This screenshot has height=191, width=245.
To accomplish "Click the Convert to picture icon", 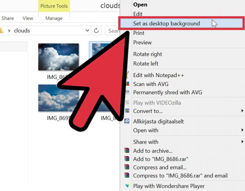I will [127, 111].
